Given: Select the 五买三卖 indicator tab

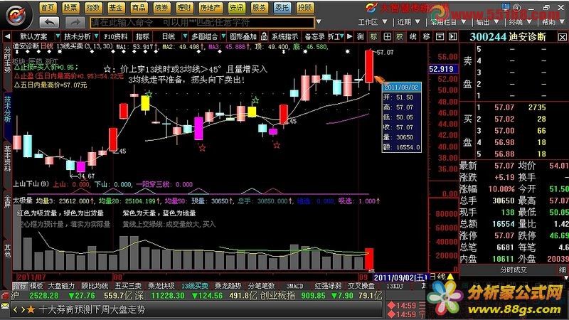Looking at the screenshot, I should click(x=128, y=286).
